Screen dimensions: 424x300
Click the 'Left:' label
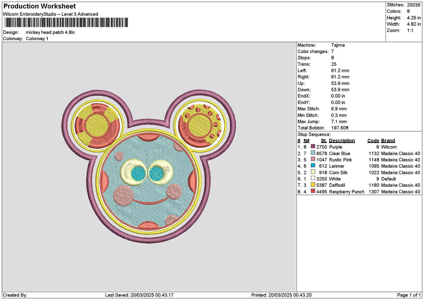tap(302, 70)
